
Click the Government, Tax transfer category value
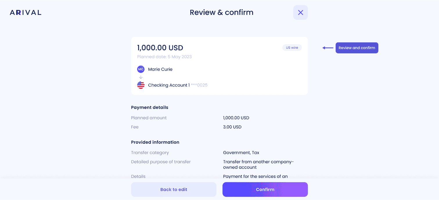[241, 153]
